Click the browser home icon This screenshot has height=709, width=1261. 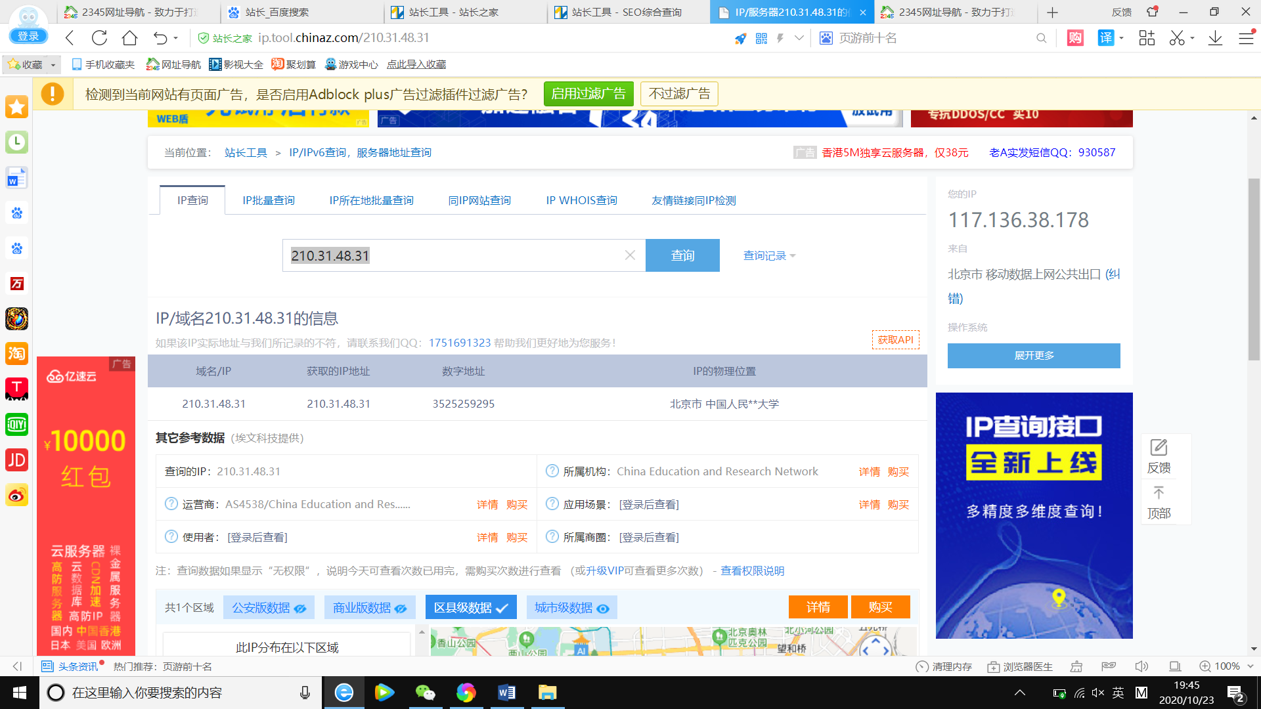(129, 38)
